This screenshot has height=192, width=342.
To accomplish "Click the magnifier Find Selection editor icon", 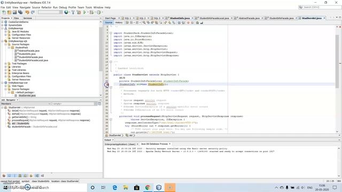I will (x=144, y=22).
